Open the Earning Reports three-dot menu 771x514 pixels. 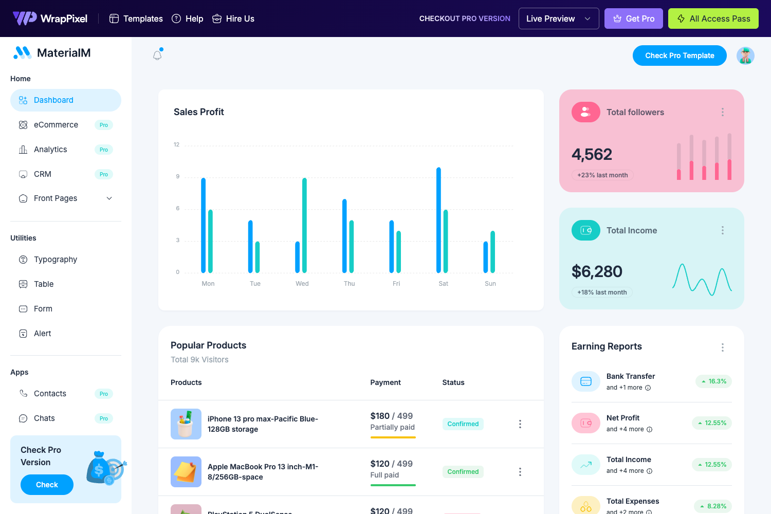[x=723, y=347]
